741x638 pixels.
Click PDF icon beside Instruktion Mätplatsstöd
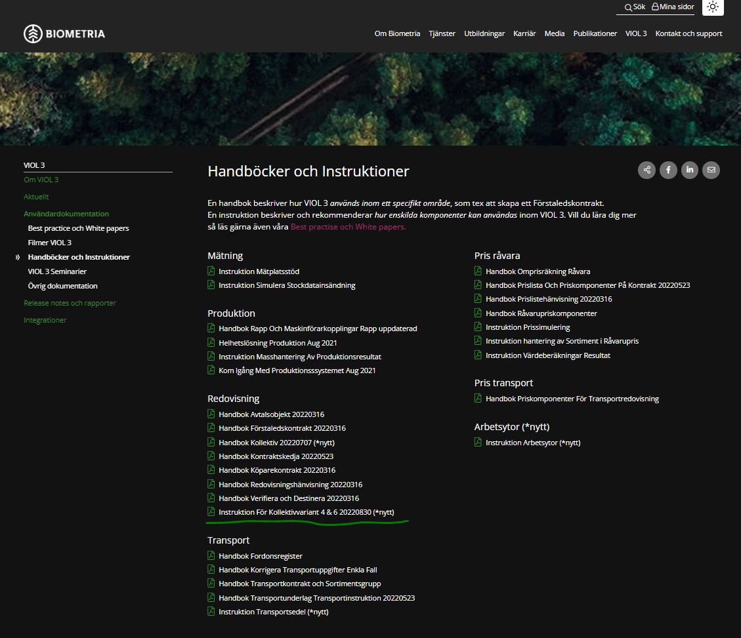click(x=211, y=271)
